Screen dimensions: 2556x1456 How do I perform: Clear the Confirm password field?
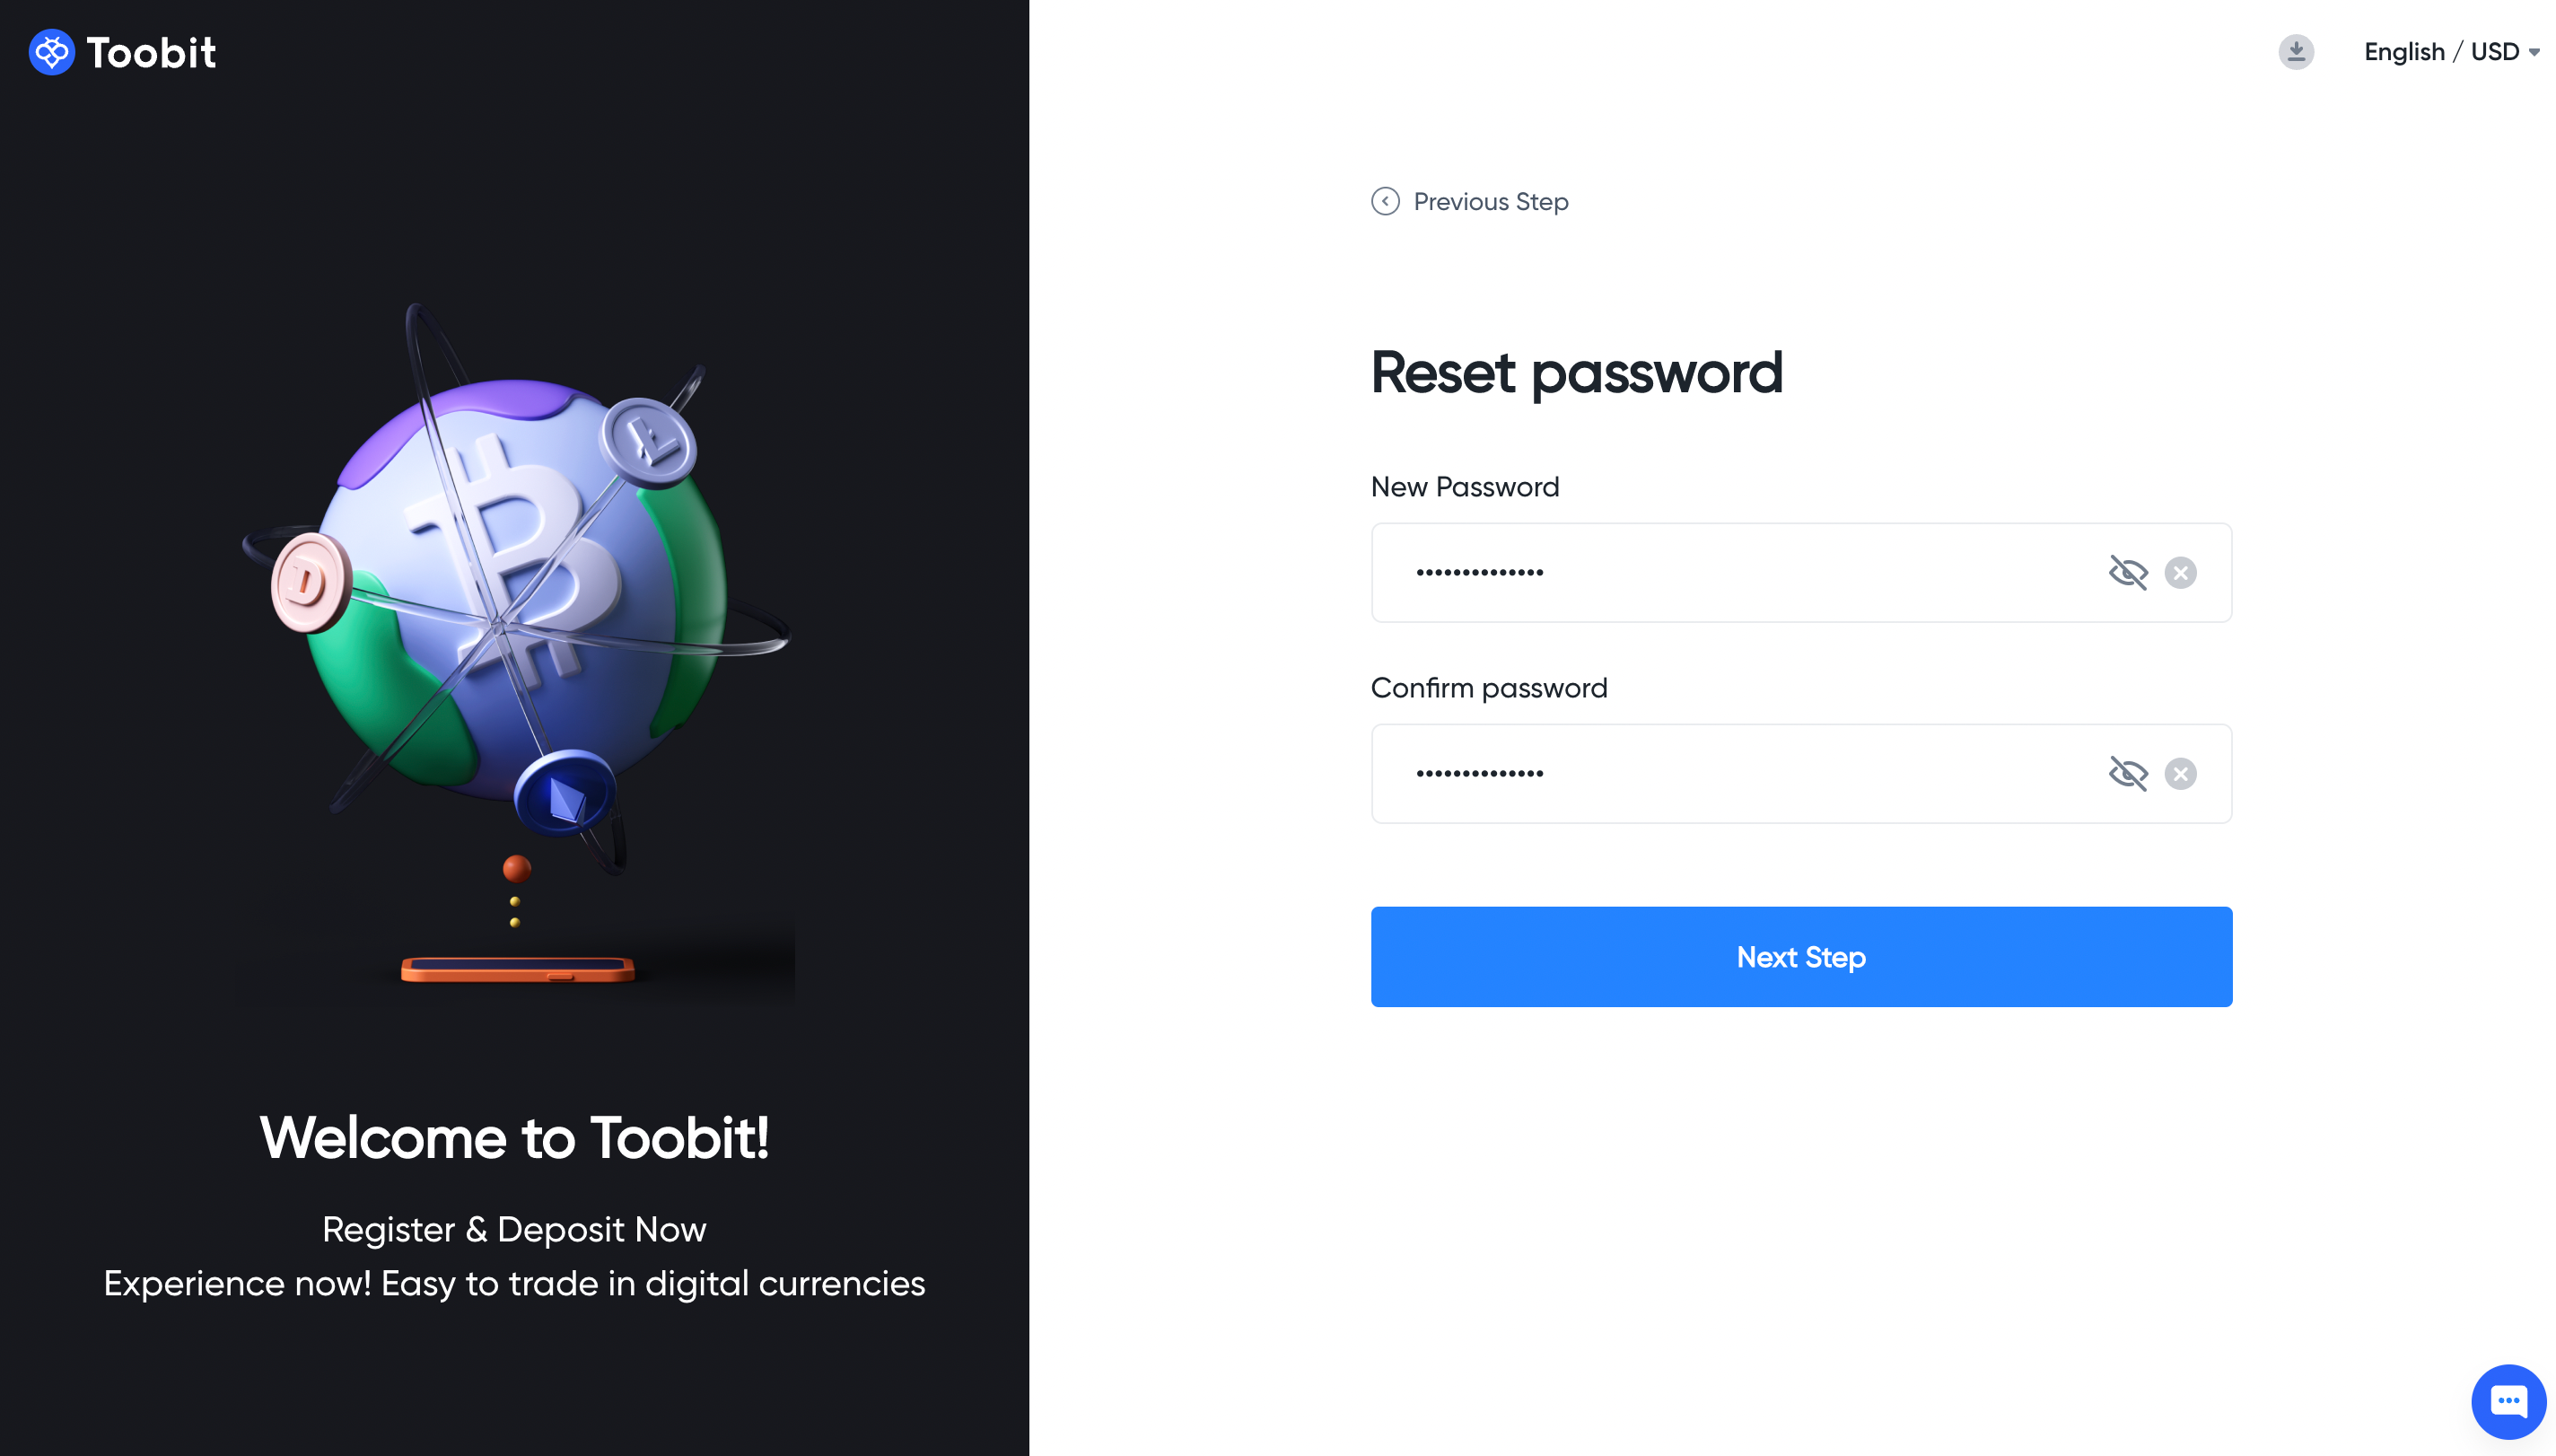pos(2179,773)
